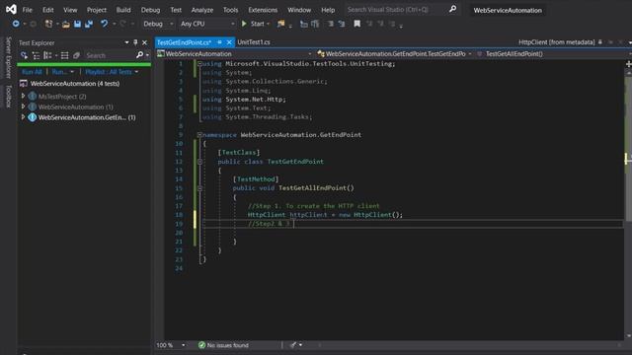
Task: Click the Save icon in toolbar
Action: pyautogui.click(x=77, y=24)
